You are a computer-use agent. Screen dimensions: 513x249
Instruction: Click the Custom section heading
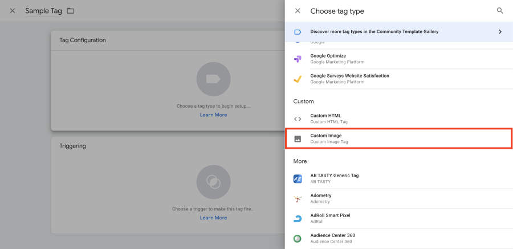(304, 101)
